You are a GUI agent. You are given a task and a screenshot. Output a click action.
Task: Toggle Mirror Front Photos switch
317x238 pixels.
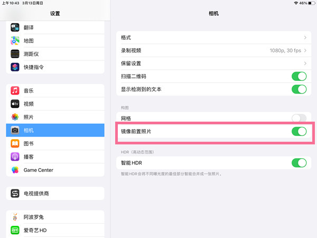[299, 131]
